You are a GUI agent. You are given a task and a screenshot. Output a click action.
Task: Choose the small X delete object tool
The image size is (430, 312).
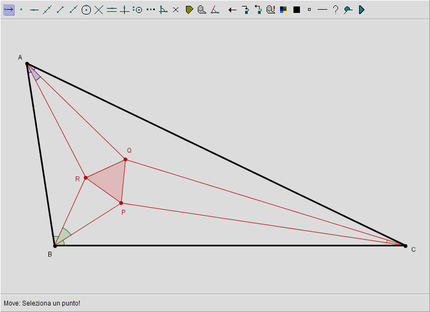point(176,10)
